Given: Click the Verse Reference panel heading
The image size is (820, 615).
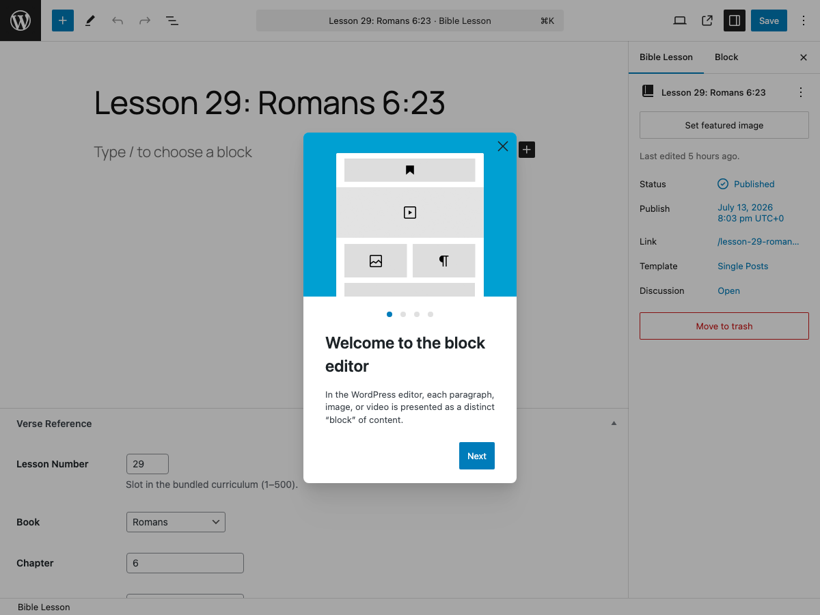Looking at the screenshot, I should (54, 424).
